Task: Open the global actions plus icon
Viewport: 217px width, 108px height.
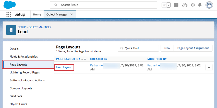Action: (x=176, y=5)
